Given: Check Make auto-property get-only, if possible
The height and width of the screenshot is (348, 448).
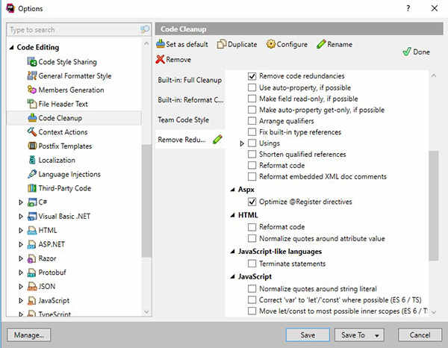Looking at the screenshot, I should (x=252, y=110).
